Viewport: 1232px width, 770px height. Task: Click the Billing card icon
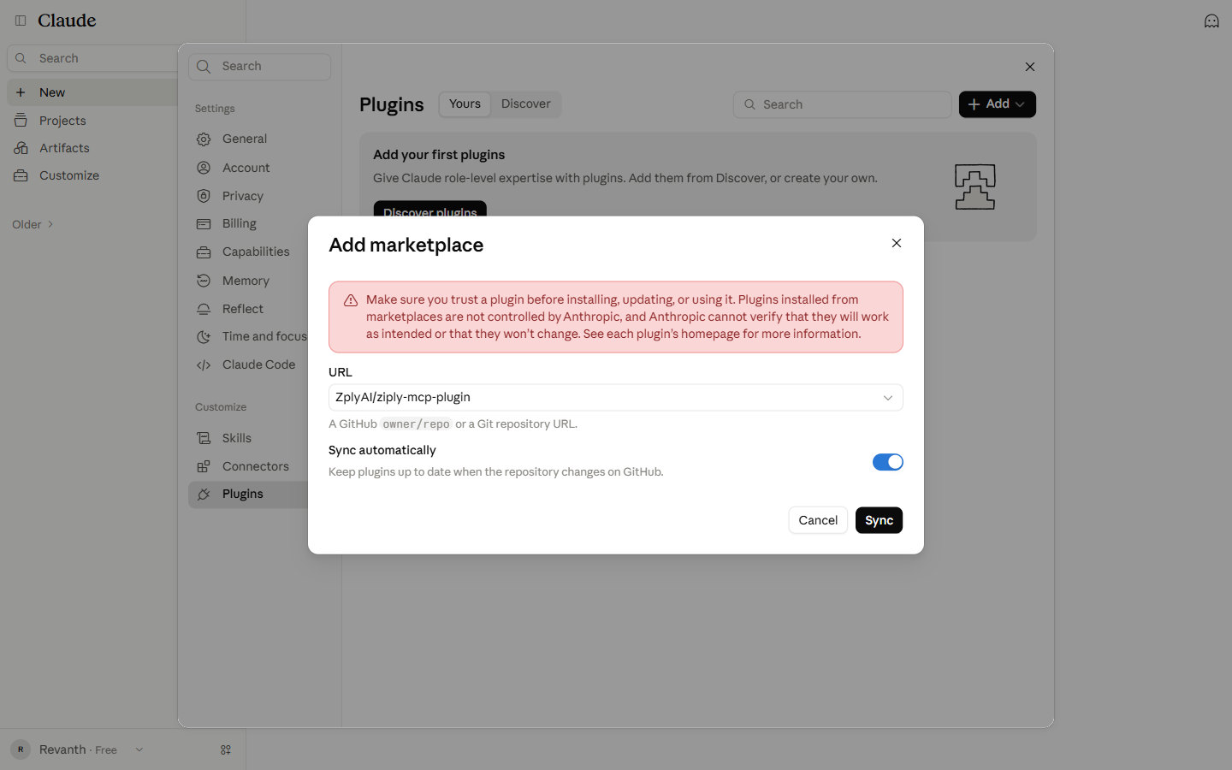[204, 224]
